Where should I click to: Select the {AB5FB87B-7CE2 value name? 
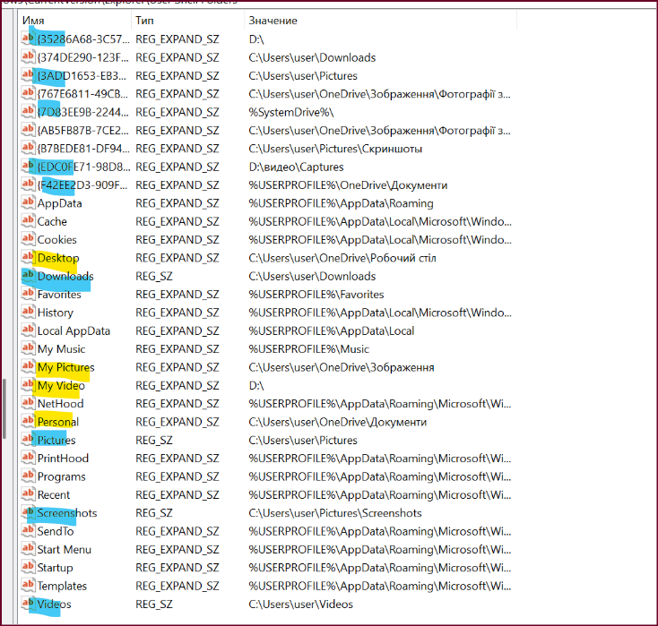[83, 131]
